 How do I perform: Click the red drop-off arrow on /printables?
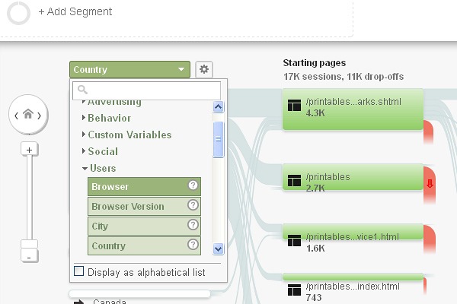click(x=430, y=184)
